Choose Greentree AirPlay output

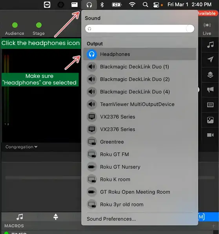[140, 142]
